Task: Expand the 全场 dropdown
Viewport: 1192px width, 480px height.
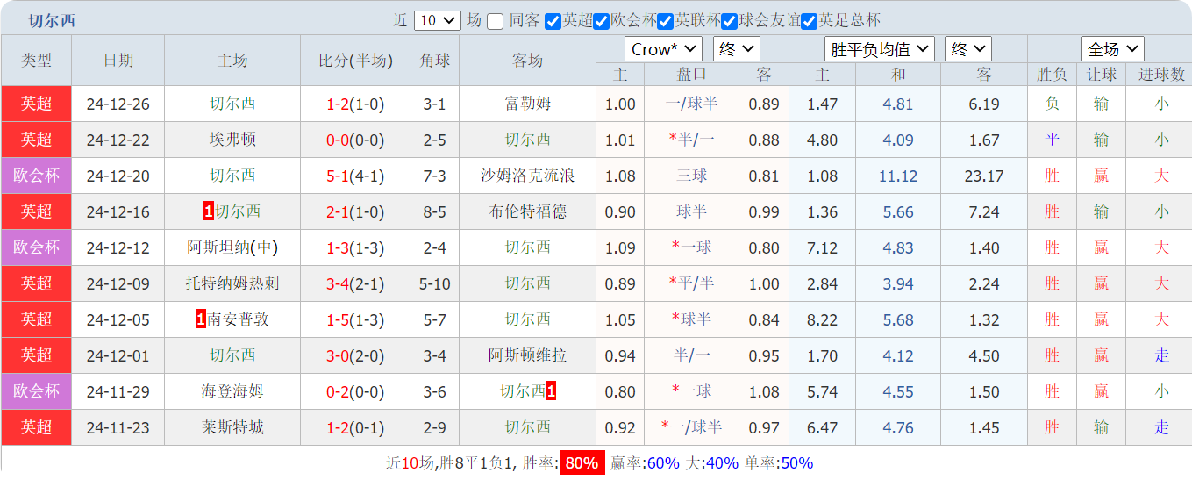Action: (1112, 49)
